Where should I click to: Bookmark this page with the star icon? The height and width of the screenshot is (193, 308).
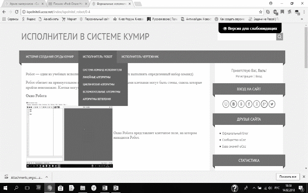[x=261, y=12]
